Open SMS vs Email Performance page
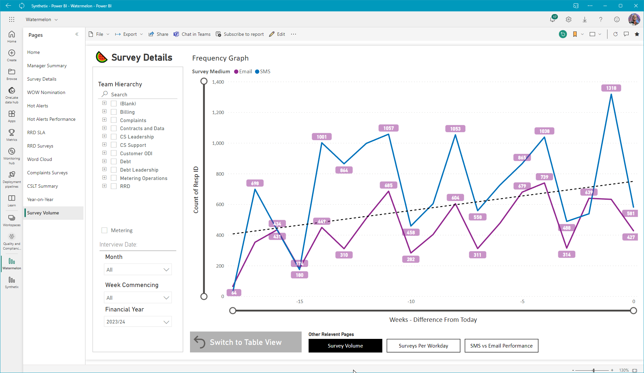 tap(501, 346)
